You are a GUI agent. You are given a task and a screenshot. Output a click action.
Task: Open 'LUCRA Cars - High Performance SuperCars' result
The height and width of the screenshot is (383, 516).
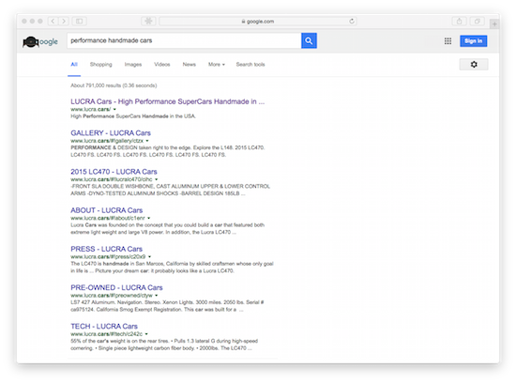point(168,101)
